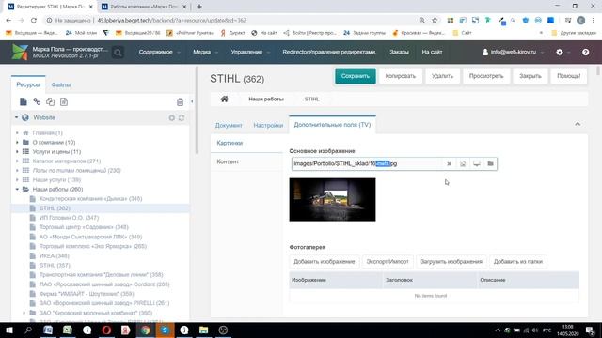The width and height of the screenshot is (602, 338).
Task: Open Redirector Управление редиректами menu
Action: coord(329,53)
